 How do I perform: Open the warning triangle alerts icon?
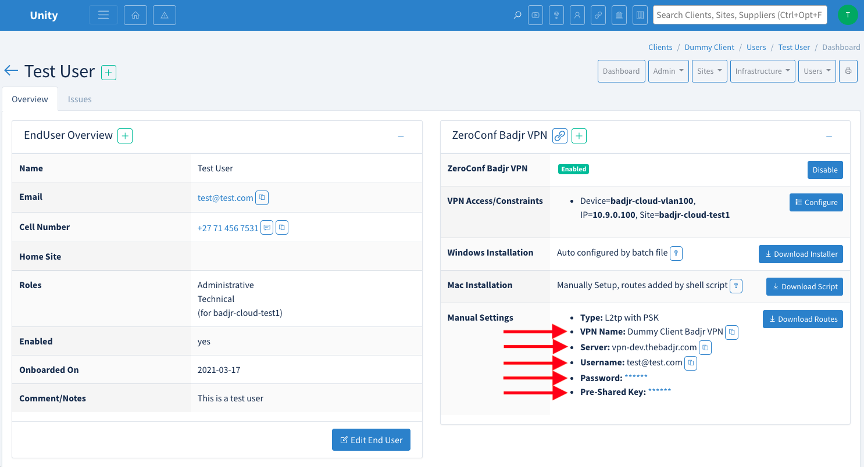[165, 15]
